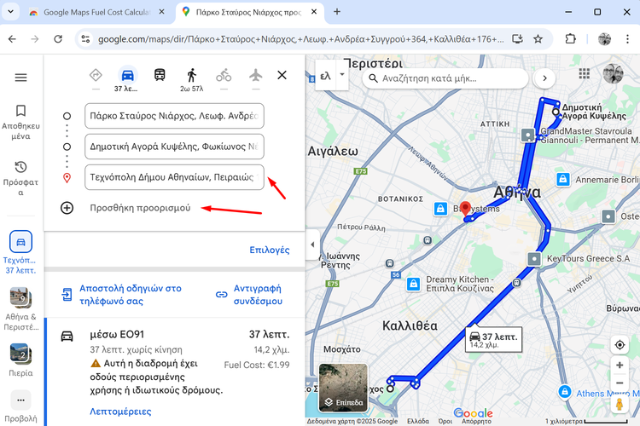Collapse the side panel arrow
The width and height of the screenshot is (640, 426).
pos(312,245)
